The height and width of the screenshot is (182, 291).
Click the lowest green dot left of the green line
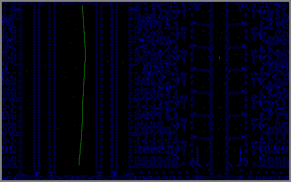point(58,128)
